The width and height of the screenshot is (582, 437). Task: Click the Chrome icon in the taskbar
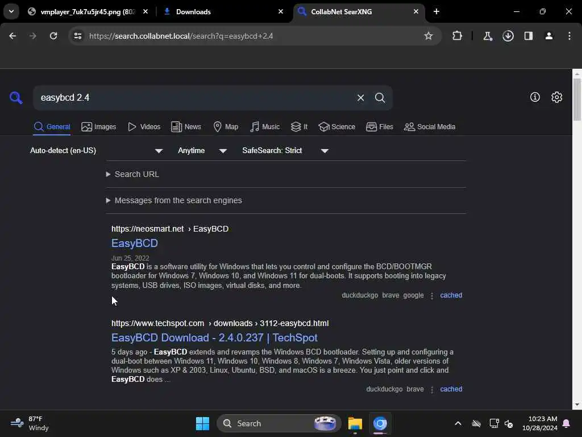pos(380,423)
